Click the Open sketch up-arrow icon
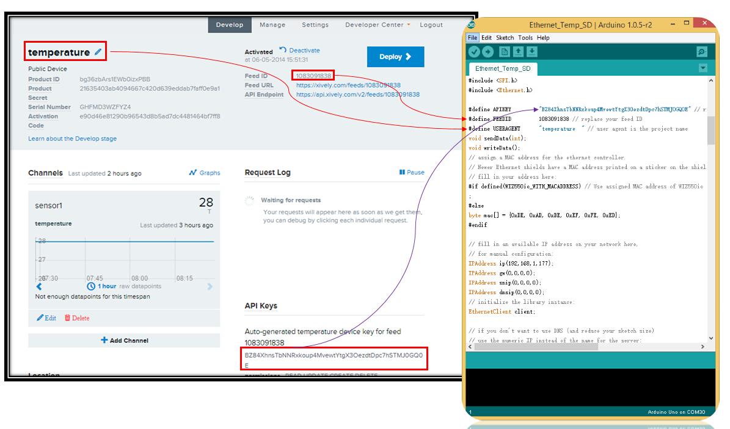 coord(518,52)
